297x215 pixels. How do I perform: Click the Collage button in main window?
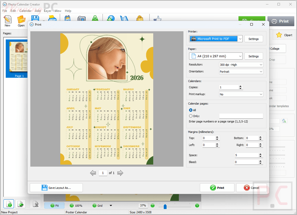(278, 49)
